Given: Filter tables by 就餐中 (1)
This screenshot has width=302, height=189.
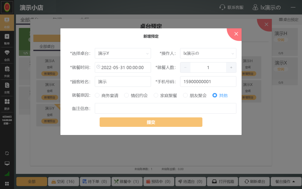Looking at the screenshot, I should 127,181.
